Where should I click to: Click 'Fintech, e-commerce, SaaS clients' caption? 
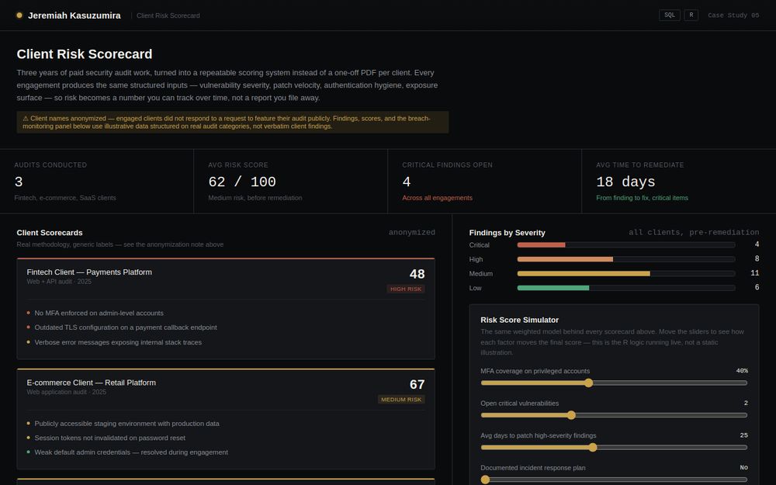point(65,198)
